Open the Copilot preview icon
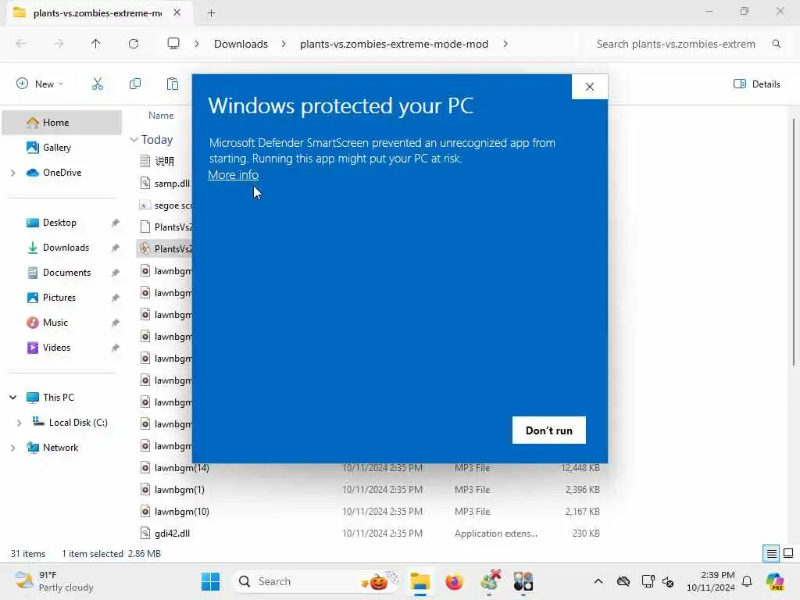 click(x=775, y=581)
